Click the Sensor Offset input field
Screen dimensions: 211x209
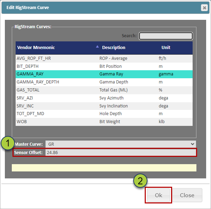click(x=120, y=153)
